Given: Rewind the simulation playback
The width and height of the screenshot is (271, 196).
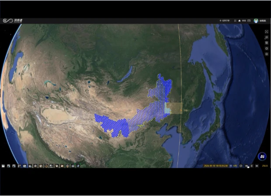Looking at the screenshot, I should coord(247,166).
